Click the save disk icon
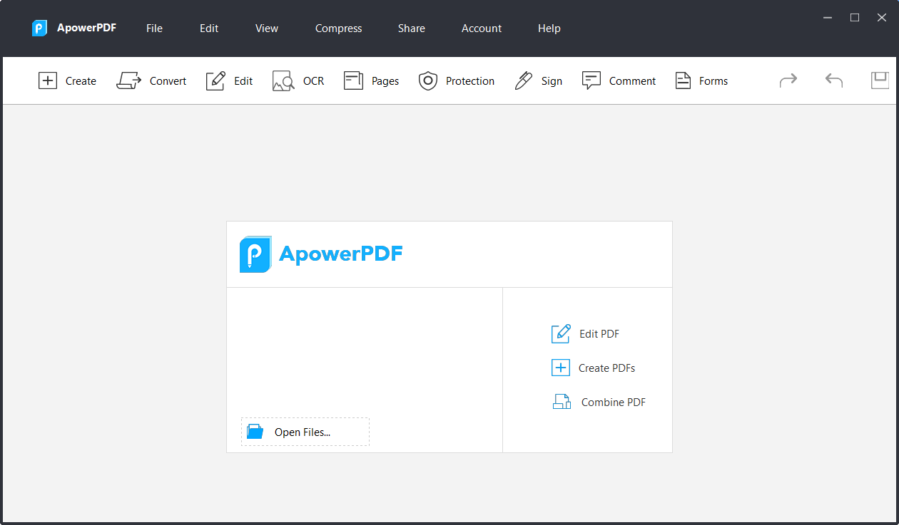Screen dimensions: 899x525 [x=880, y=80]
